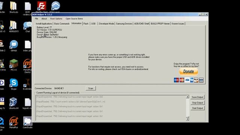This screenshot has height=135, width=240.
Task: Launch CamStudio from the desktop
Action: click(x=27, y=122)
